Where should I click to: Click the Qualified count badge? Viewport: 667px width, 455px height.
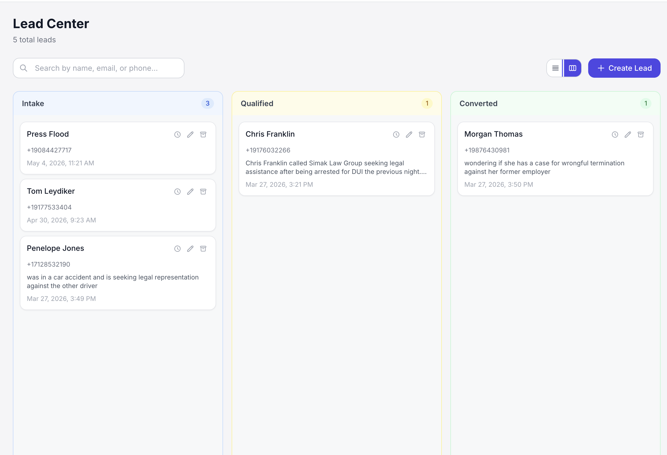[427, 103]
